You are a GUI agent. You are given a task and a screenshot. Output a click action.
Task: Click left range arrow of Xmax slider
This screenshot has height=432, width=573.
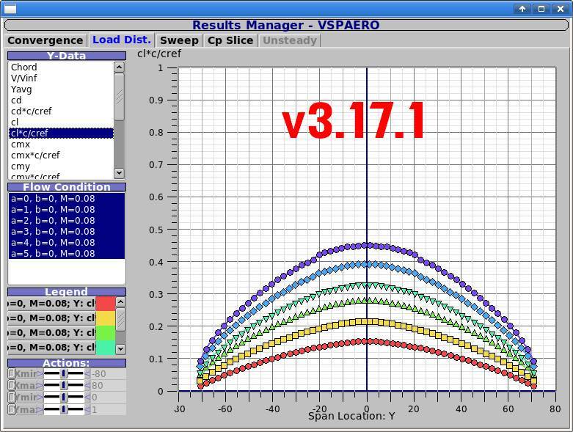[40, 385]
